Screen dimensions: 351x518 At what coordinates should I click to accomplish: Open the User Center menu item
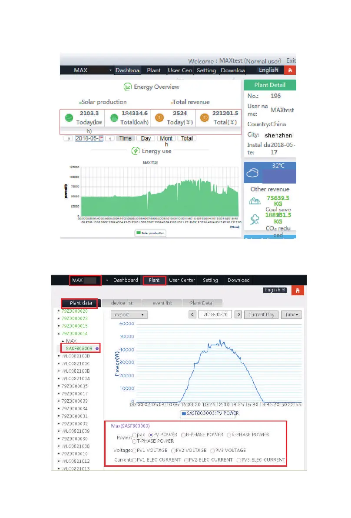point(182,280)
